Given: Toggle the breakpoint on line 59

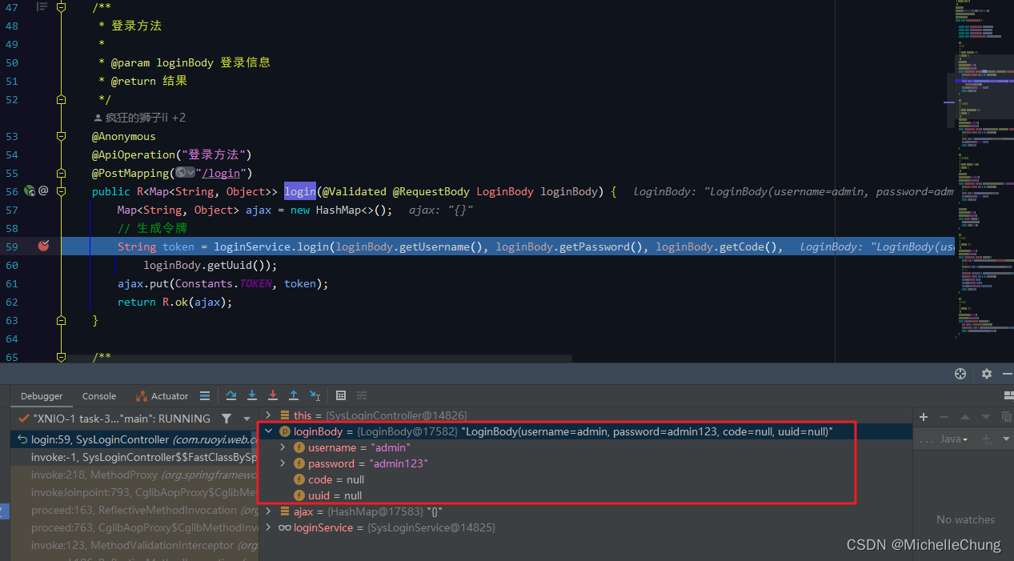Looking at the screenshot, I should [43, 246].
